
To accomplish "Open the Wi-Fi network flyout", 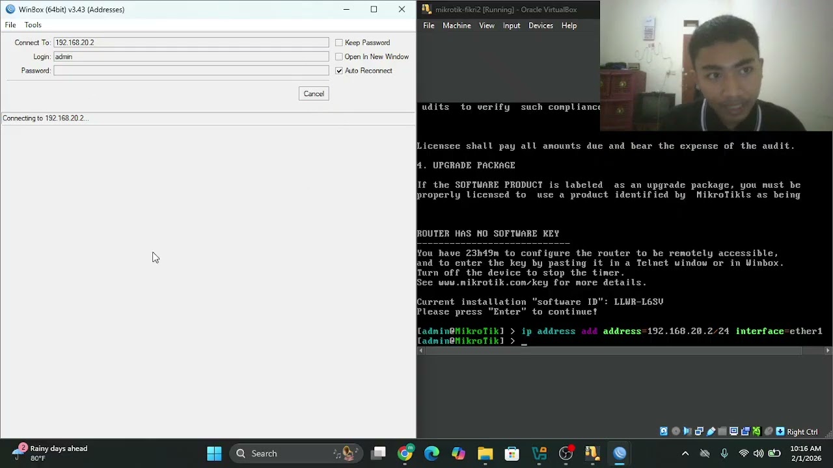I will point(743,454).
